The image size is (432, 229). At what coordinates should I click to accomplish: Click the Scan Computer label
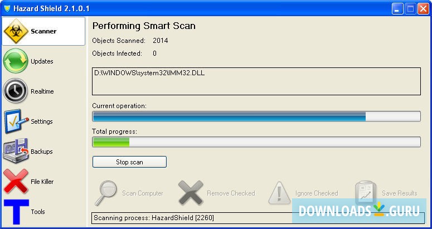pos(143,193)
